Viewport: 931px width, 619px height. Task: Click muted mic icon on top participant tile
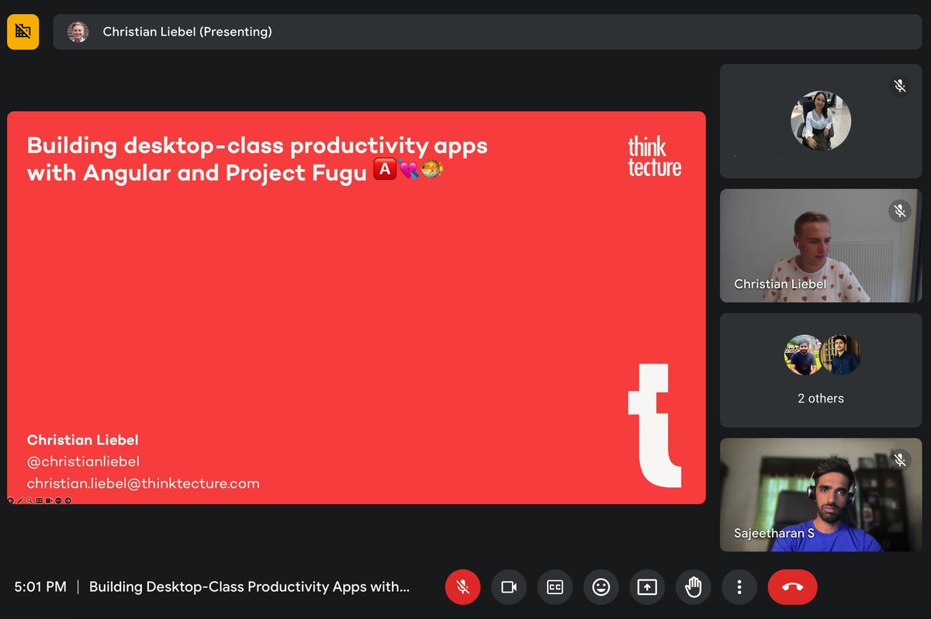[x=899, y=86]
